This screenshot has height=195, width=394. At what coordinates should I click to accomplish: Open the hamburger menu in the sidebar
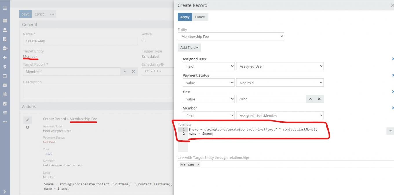coord(5,8)
